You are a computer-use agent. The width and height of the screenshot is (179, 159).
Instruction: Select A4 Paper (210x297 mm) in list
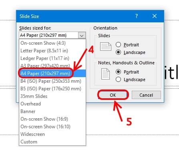[x=52, y=73]
